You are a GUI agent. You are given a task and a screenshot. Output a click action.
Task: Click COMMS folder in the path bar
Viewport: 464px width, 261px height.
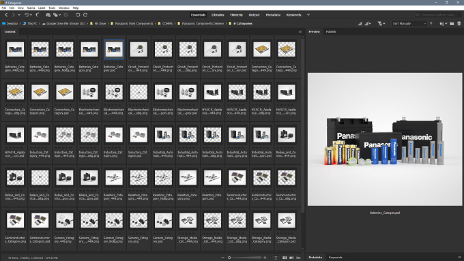tap(167, 24)
